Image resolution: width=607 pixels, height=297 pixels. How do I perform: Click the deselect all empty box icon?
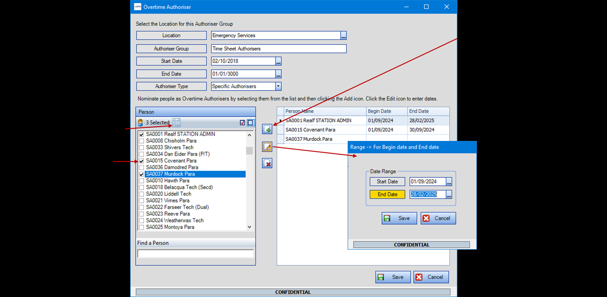click(250, 123)
